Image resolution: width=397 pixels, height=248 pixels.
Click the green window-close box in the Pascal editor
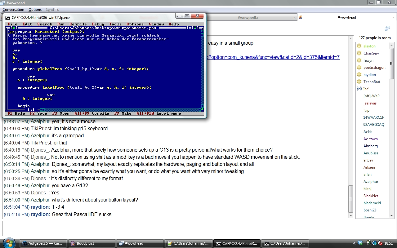(x=13, y=28)
